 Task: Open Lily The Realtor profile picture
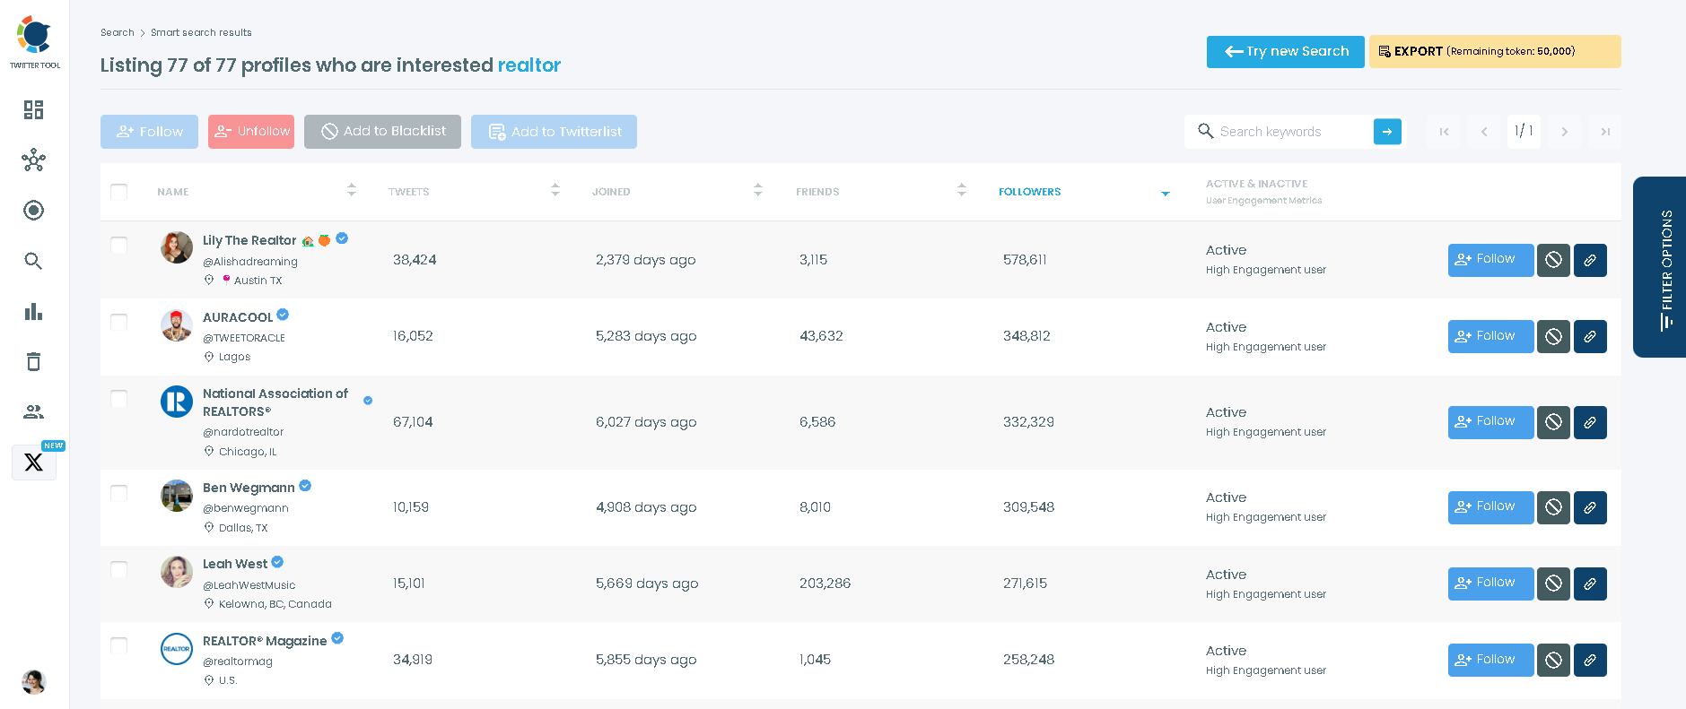coord(177,247)
